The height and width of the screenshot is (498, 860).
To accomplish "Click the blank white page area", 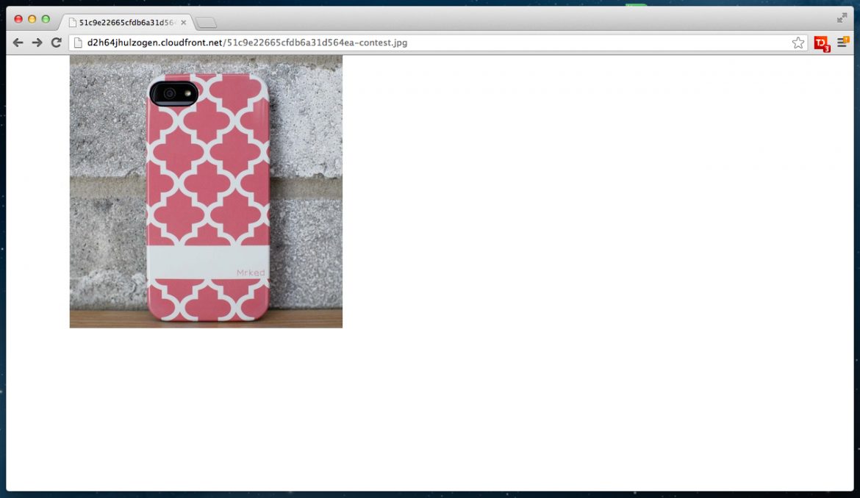I will pyautogui.click(x=588, y=294).
